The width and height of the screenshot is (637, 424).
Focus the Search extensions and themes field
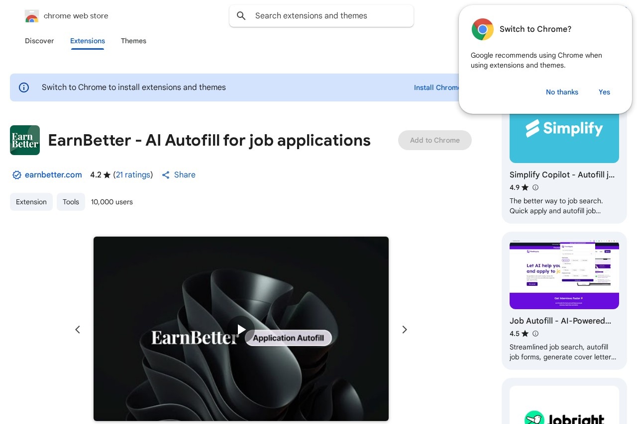click(x=328, y=16)
